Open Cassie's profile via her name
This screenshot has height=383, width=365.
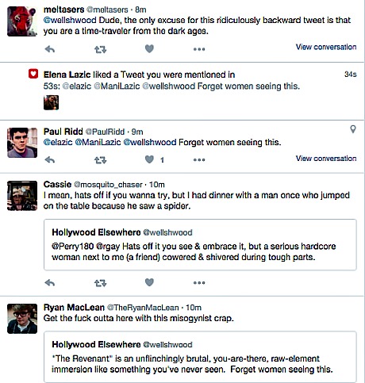(x=57, y=184)
